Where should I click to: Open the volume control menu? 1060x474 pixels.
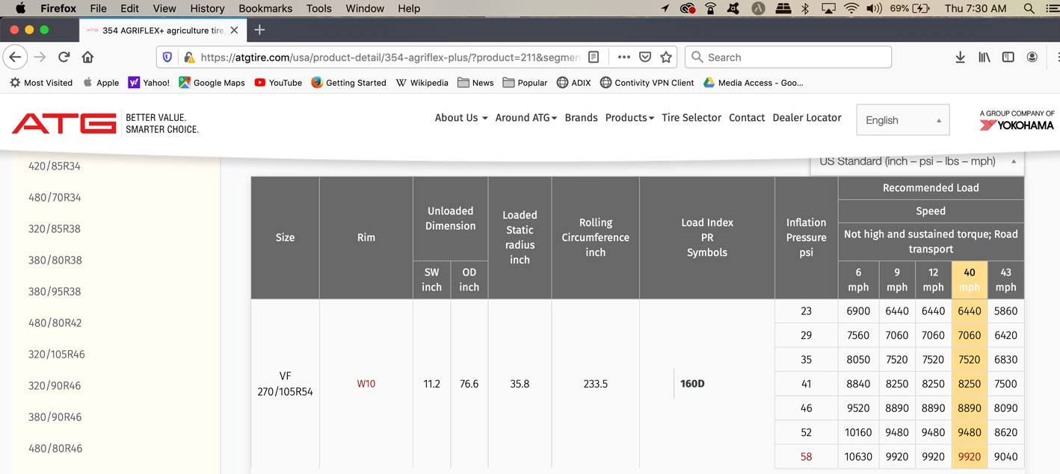(x=874, y=8)
